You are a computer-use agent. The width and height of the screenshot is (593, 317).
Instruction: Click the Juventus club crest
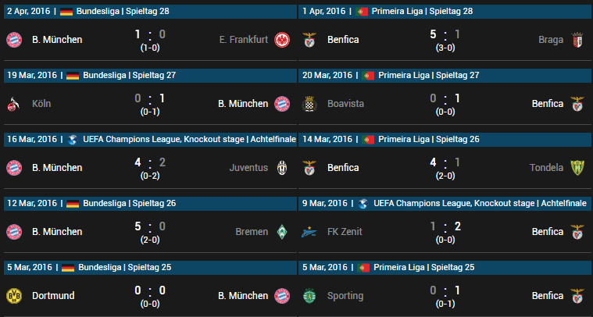(282, 168)
